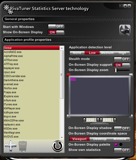This screenshot has height=160, width=136.
Task: Select the top-right OSD corner marker
Action: point(131,75)
